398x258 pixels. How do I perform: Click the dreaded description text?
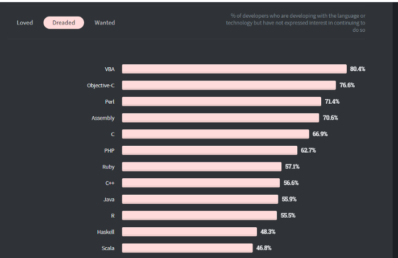296,23
